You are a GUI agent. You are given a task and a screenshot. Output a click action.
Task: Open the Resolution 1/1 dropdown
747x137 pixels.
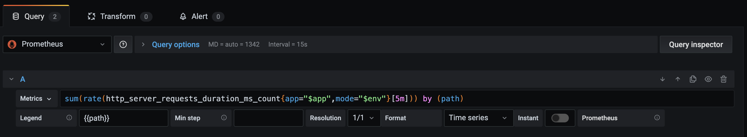pos(364,118)
